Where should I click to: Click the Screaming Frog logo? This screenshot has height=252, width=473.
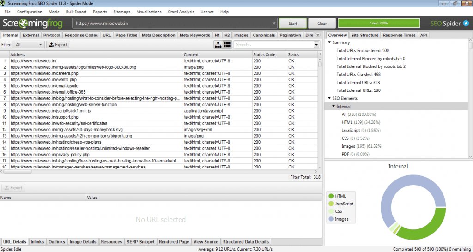pyautogui.click(x=33, y=23)
